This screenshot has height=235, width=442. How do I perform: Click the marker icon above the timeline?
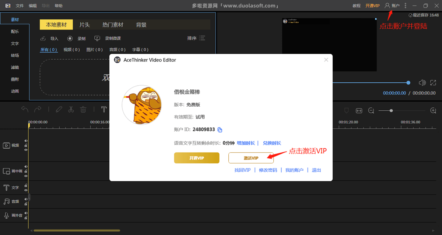pos(347,110)
